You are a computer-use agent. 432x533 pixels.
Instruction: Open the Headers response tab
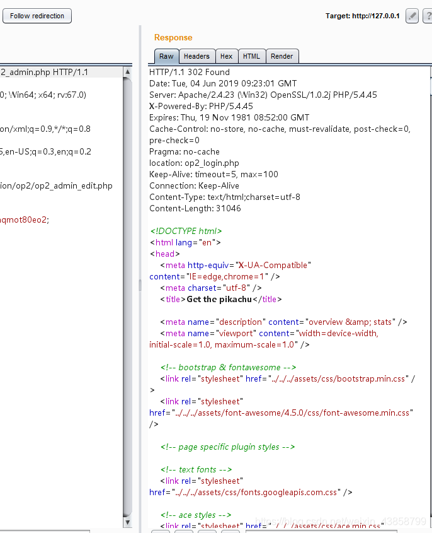coord(197,56)
